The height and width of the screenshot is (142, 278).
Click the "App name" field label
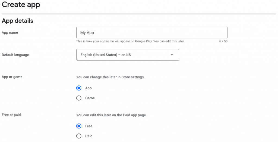click(x=10, y=32)
